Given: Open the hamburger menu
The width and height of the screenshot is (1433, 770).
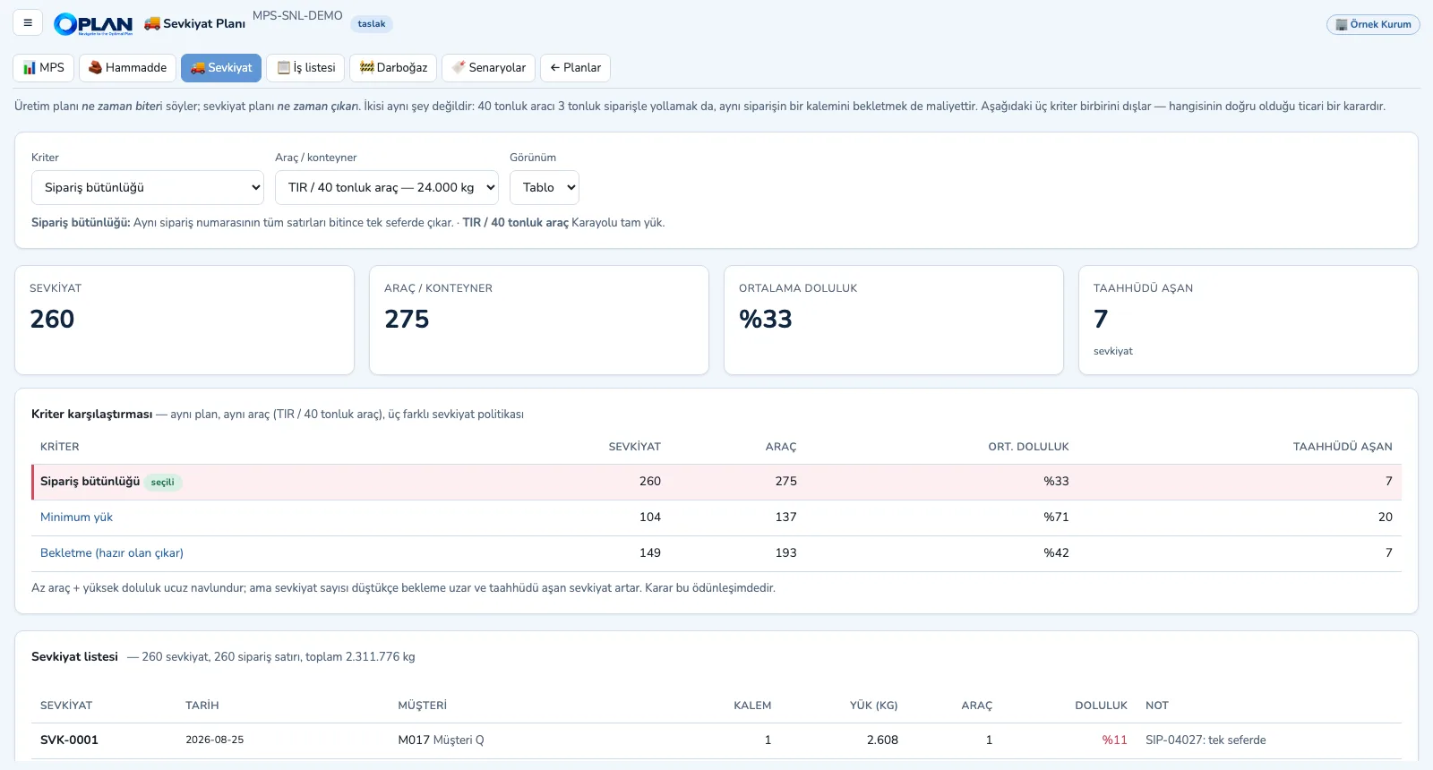Looking at the screenshot, I should [x=28, y=23].
